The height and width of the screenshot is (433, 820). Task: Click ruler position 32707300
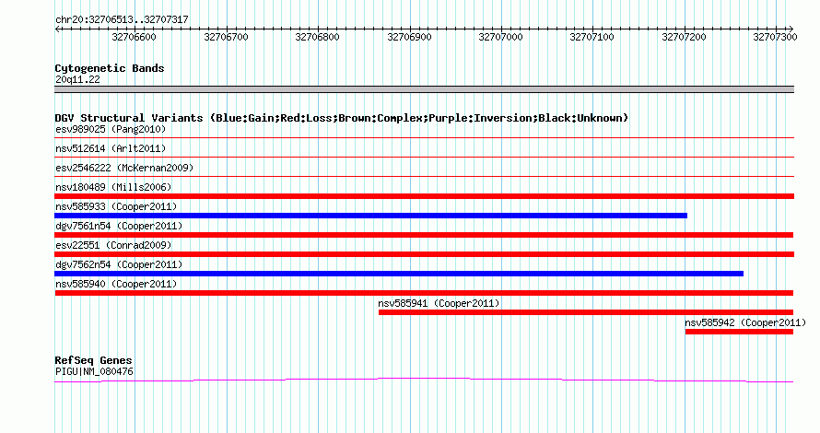click(x=776, y=37)
